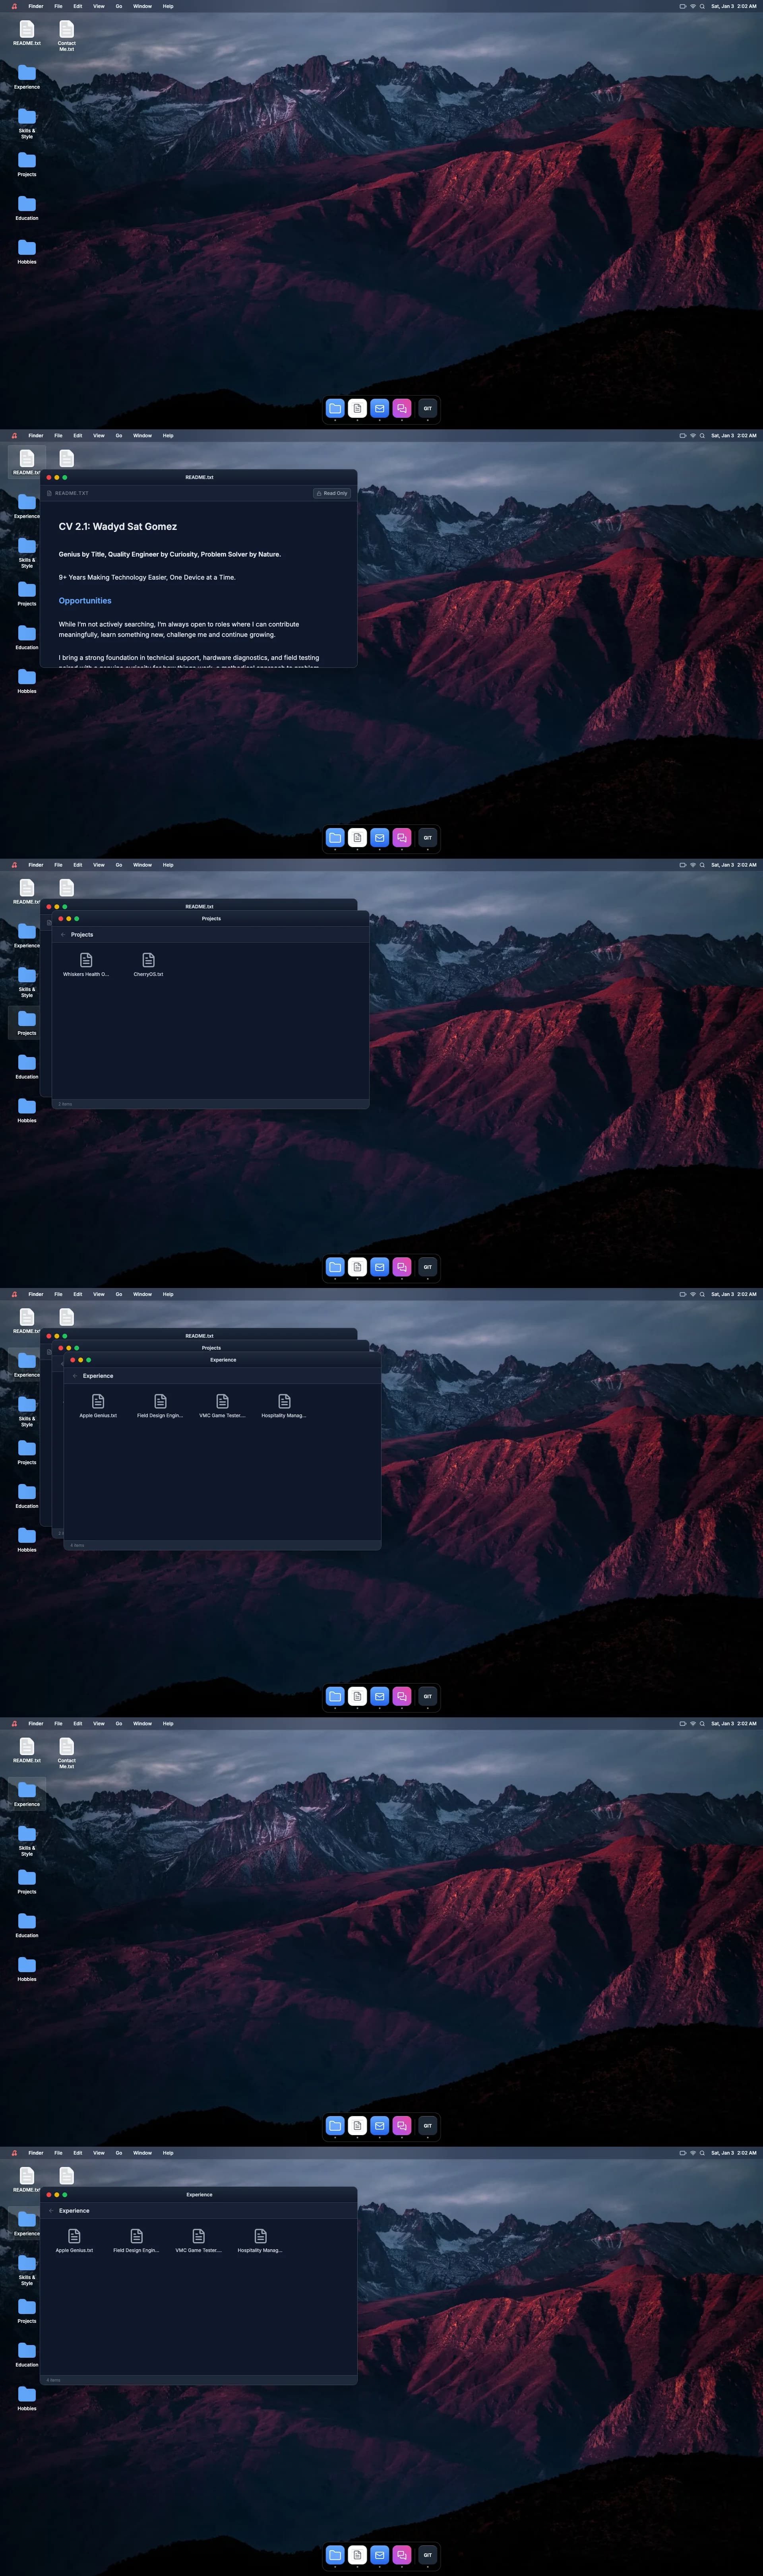Click the Opportunities heading link
The height and width of the screenshot is (2576, 763).
(85, 601)
